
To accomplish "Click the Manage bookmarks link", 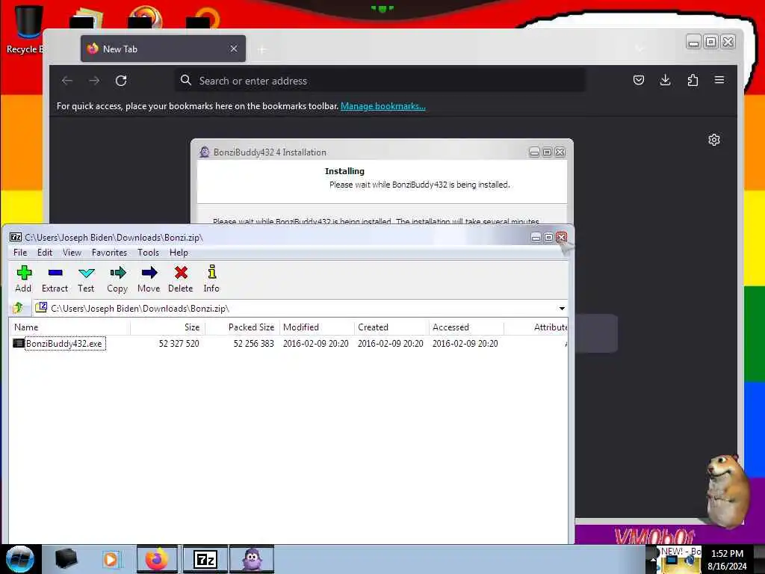I will coord(383,106).
